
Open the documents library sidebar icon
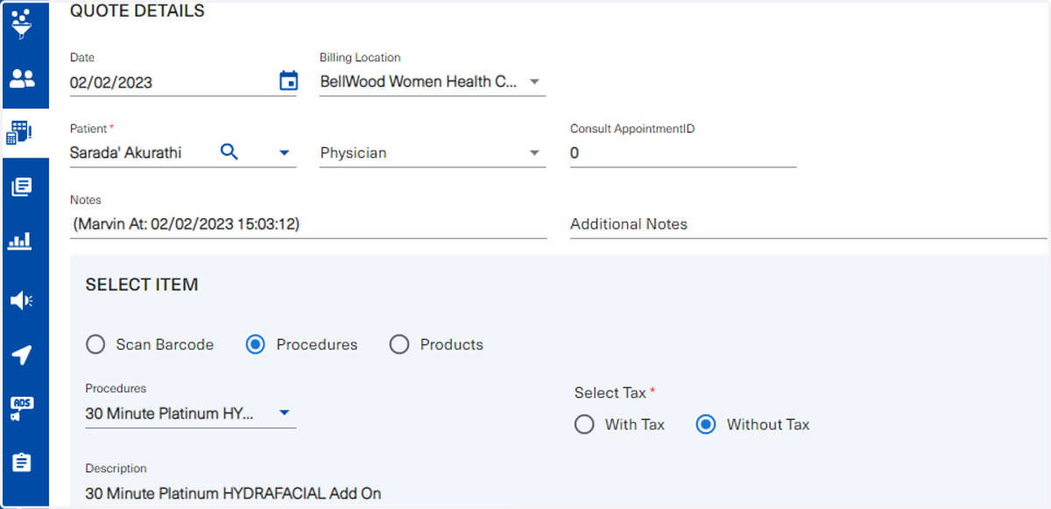tap(22, 187)
